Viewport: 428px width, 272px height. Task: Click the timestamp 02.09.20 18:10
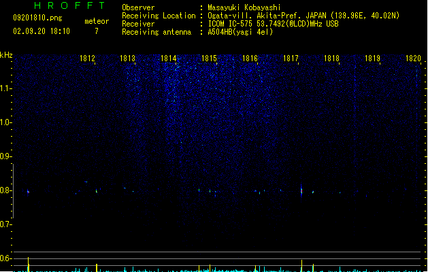coord(42,31)
